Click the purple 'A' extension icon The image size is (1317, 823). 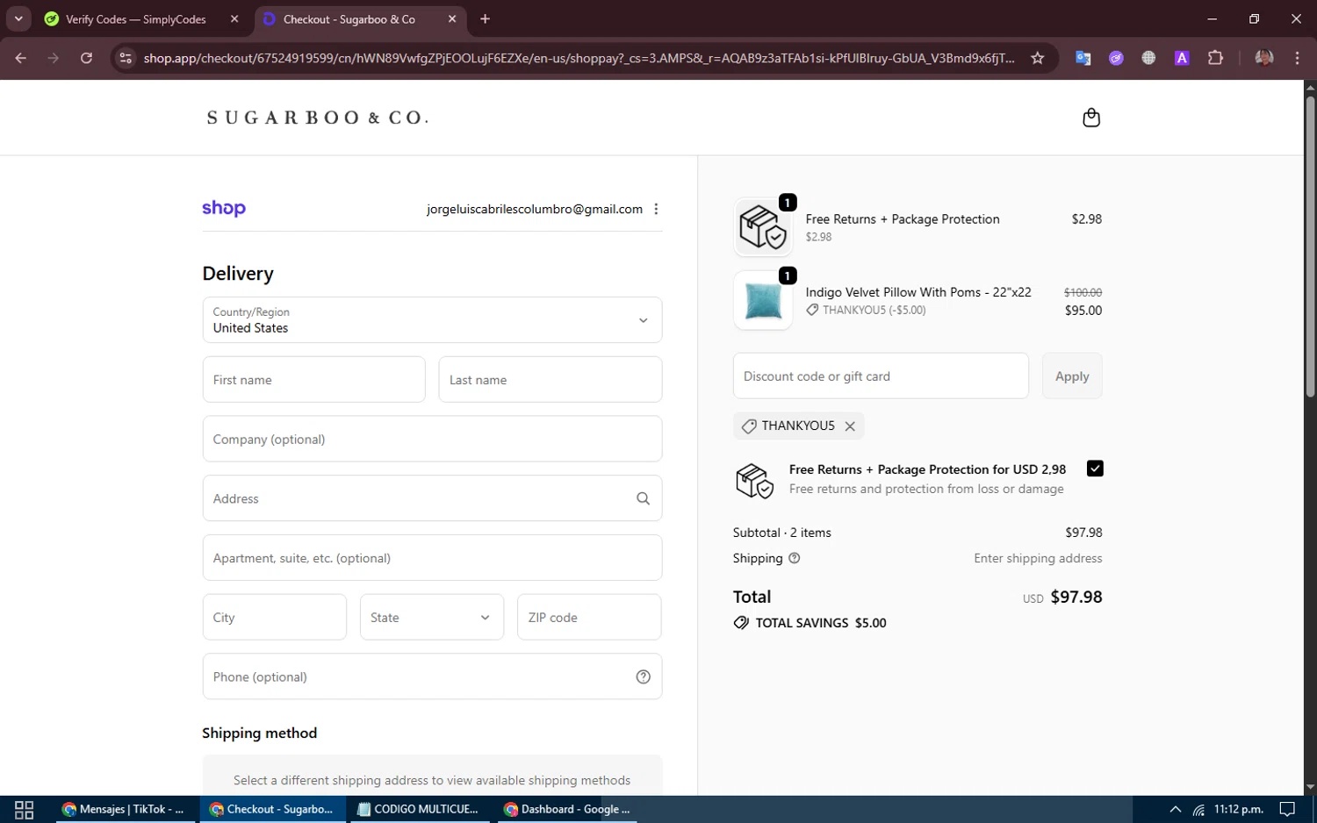click(1182, 58)
